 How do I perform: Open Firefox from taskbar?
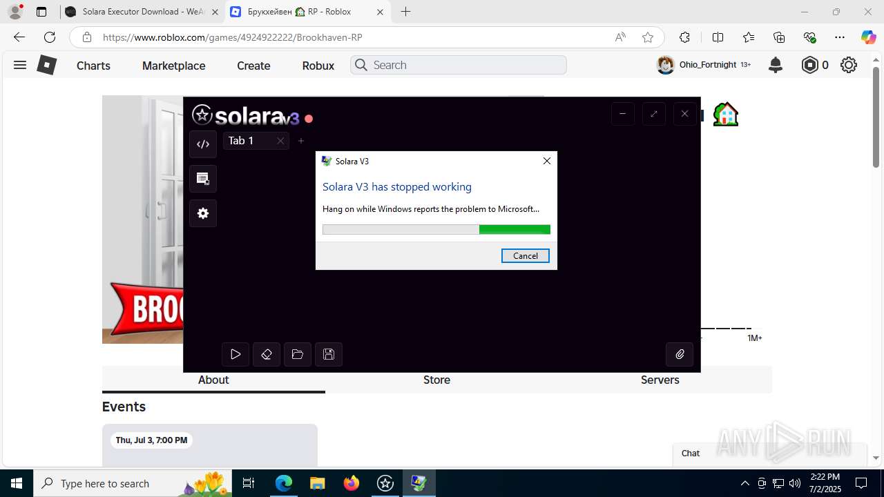[352, 483]
